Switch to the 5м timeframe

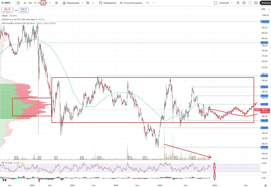pyautogui.click(x=25, y=3)
